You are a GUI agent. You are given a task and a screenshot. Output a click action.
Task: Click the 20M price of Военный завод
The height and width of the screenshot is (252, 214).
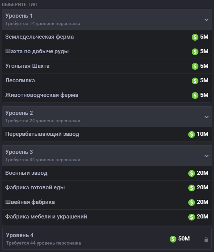click(x=202, y=173)
